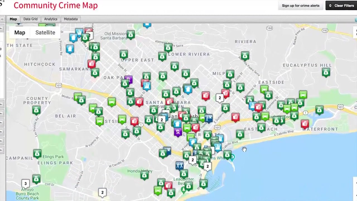Image resolution: width=357 pixels, height=201 pixels.
Task: Click red assault marker above Waterfront label
Action: click(x=305, y=124)
